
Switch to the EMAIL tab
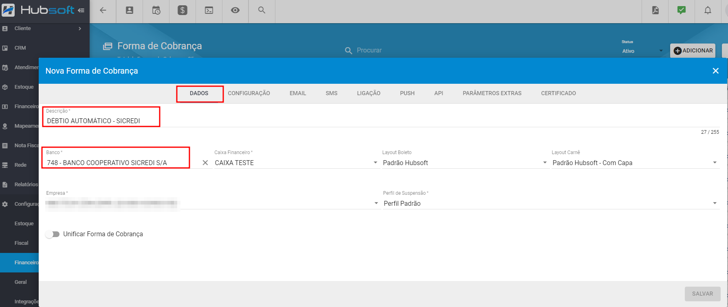(x=298, y=93)
